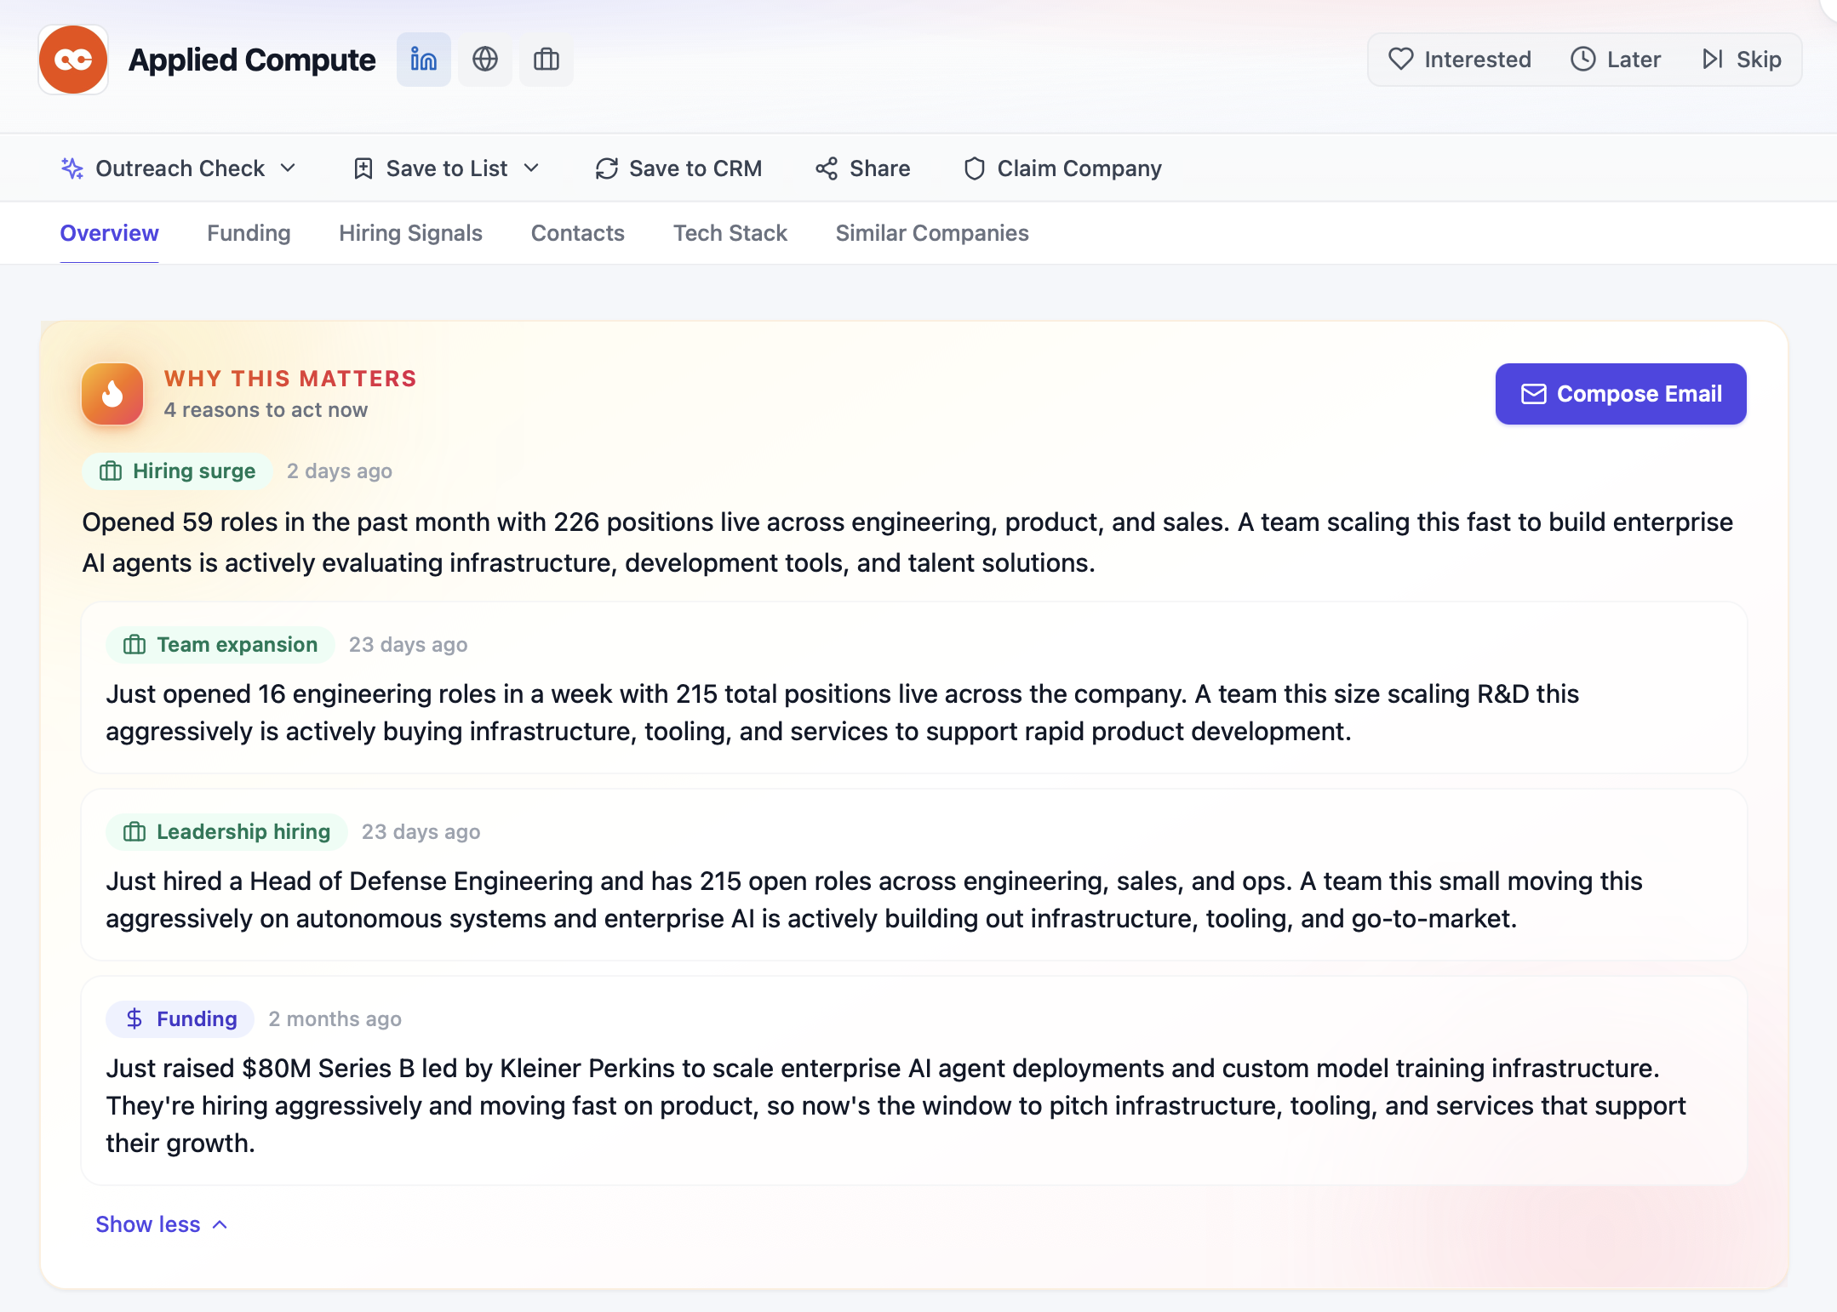1837x1312 pixels.
Task: Click the skip-forward icon
Action: (x=1713, y=60)
